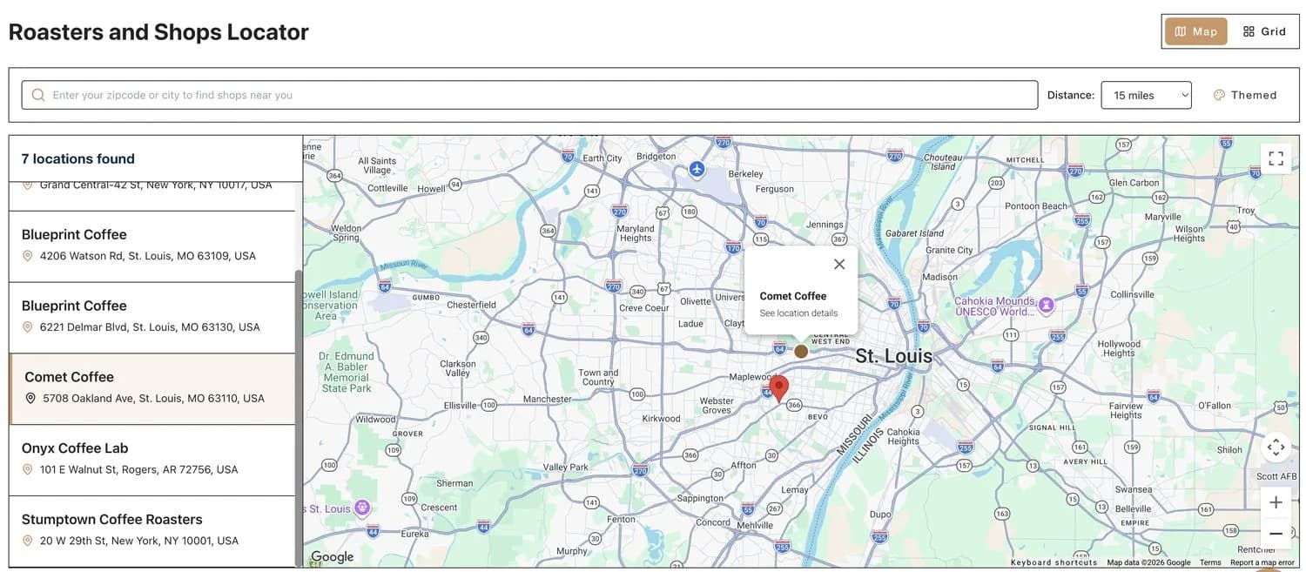Zoom in on the map
Image resolution: width=1306 pixels, height=572 pixels.
point(1276,502)
